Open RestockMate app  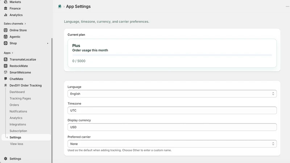coord(19,66)
